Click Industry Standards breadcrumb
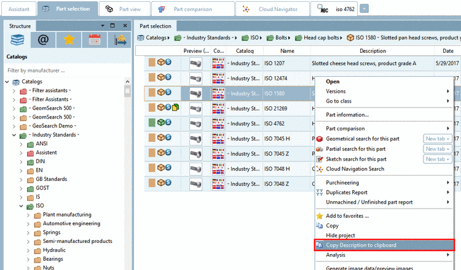Viewport: 461px width, 270px height. coord(208,37)
